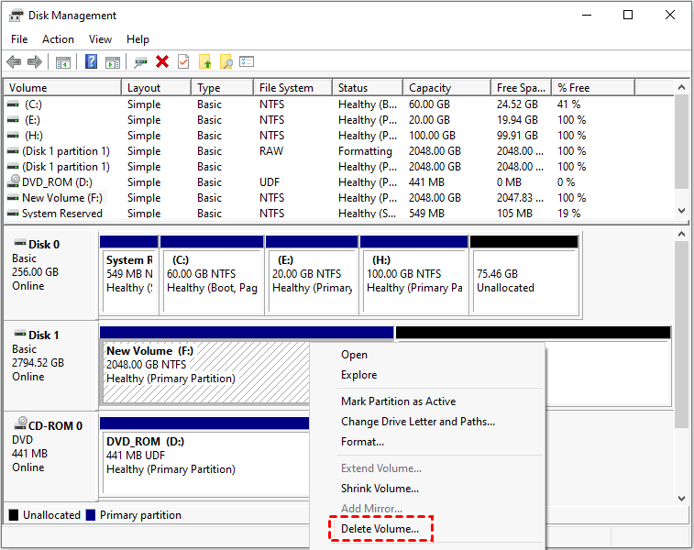
Task: Click the volume list scrollbar down arrow
Action: pos(681,210)
